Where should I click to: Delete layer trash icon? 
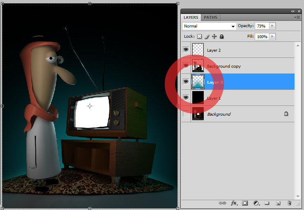point(289,203)
